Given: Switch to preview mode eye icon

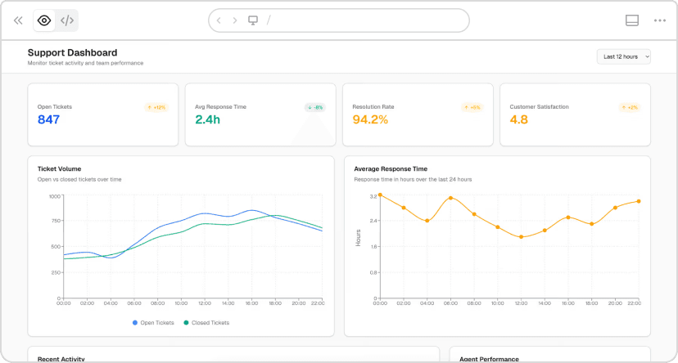Looking at the screenshot, I should [x=44, y=20].
